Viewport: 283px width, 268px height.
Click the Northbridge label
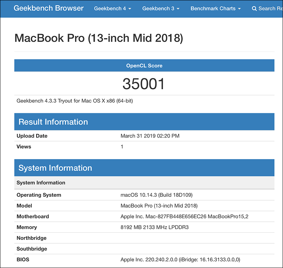pyautogui.click(x=31, y=238)
